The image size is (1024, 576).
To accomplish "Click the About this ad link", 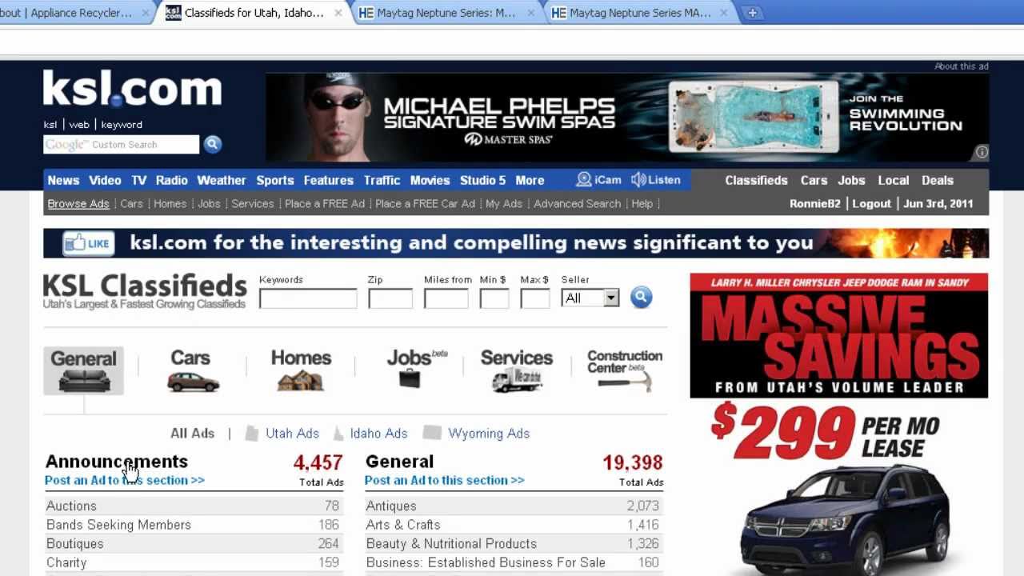I will coord(962,66).
